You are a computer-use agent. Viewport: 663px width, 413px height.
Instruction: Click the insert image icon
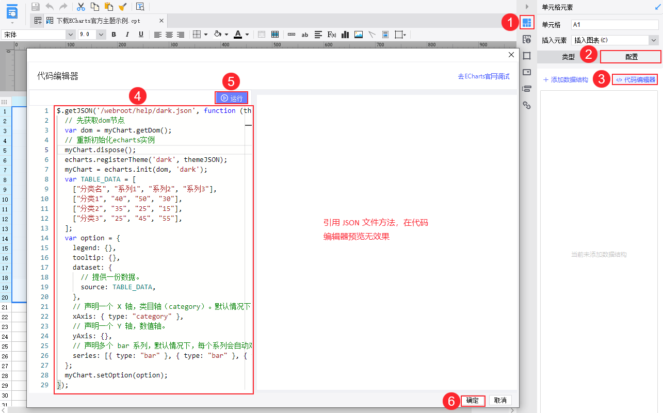click(358, 35)
